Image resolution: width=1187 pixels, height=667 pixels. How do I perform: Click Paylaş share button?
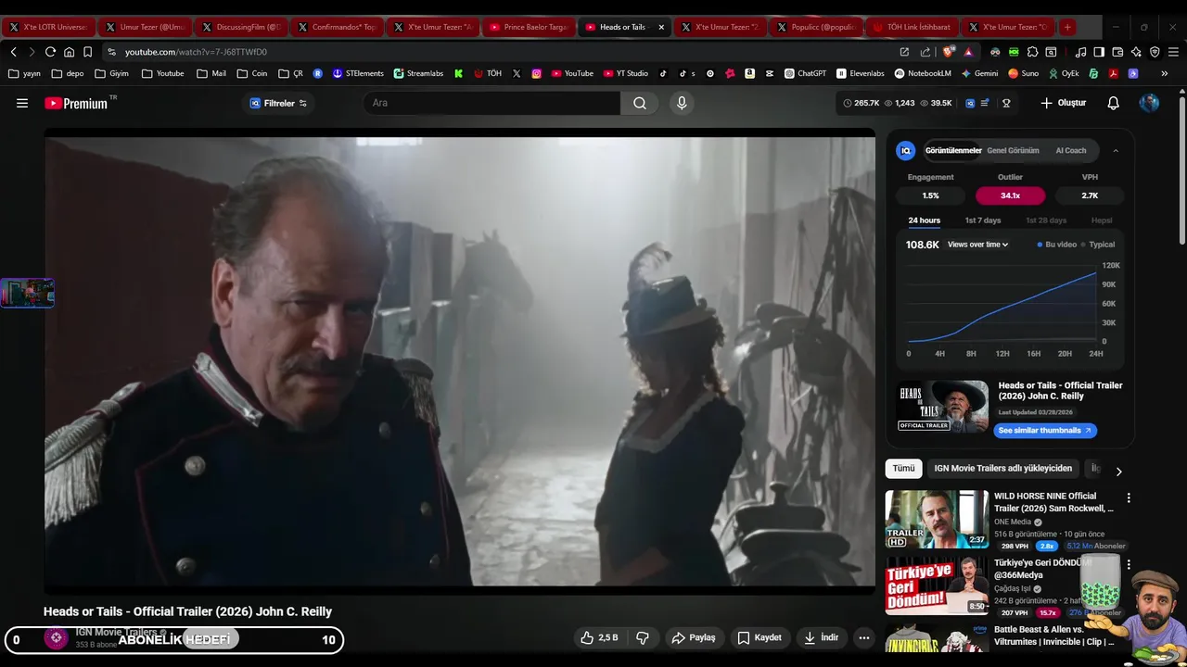click(694, 637)
